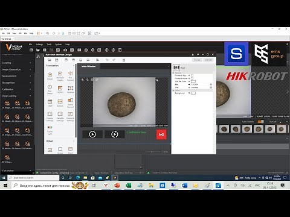Click the trash delete icon in design toolbar
This screenshot has width=290, height=217.
pyautogui.click(x=124, y=60)
